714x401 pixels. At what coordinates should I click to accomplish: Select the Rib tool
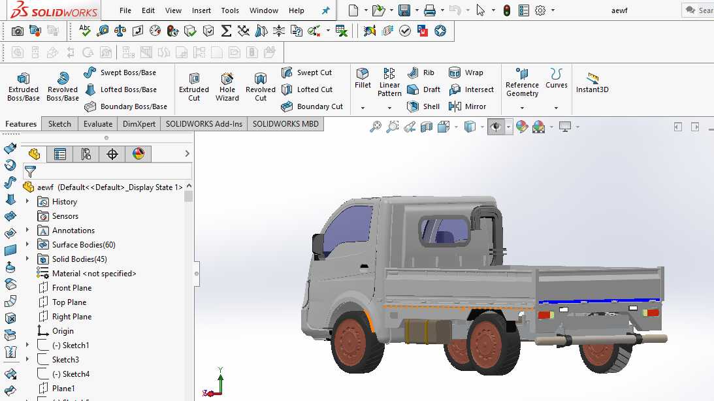pyautogui.click(x=421, y=72)
